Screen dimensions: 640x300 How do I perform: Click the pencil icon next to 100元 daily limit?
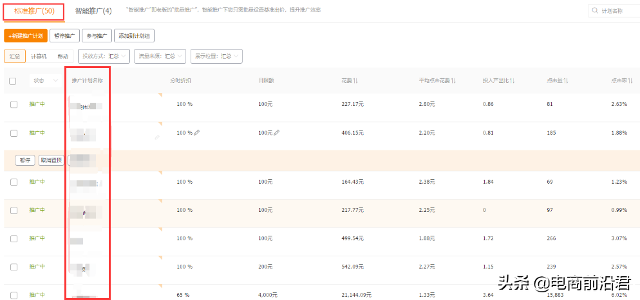point(277,133)
